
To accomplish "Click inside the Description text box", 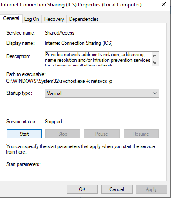I will [x=98, y=58].
